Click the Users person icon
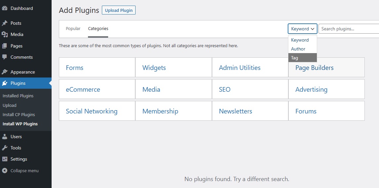This screenshot has width=379, height=188. [5, 137]
